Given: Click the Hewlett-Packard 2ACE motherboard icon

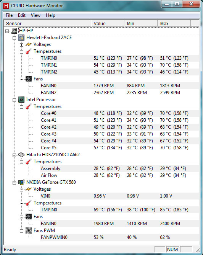Looking at the screenshot, I should tap(21, 38).
